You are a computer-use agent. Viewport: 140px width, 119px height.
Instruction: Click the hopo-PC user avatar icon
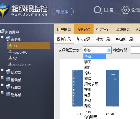[10, 52]
